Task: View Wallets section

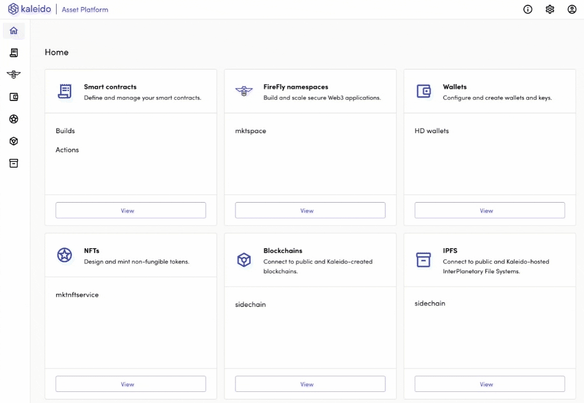Action: (x=490, y=210)
